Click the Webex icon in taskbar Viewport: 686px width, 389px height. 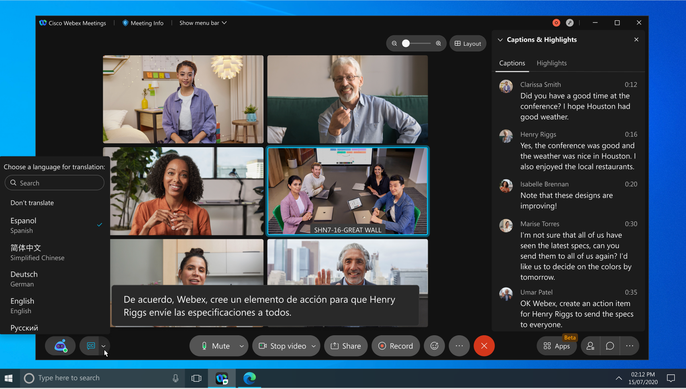(222, 378)
